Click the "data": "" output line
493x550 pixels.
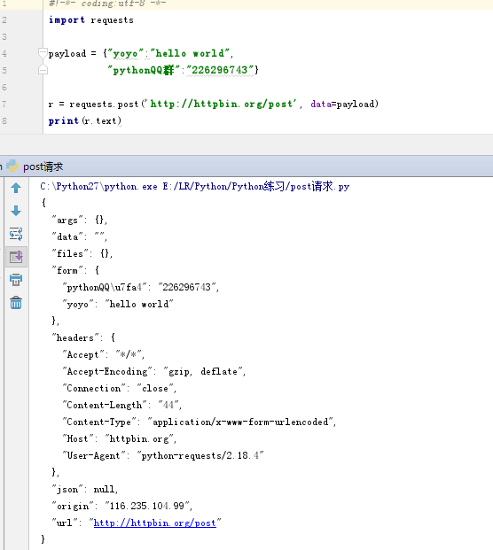click(79, 236)
